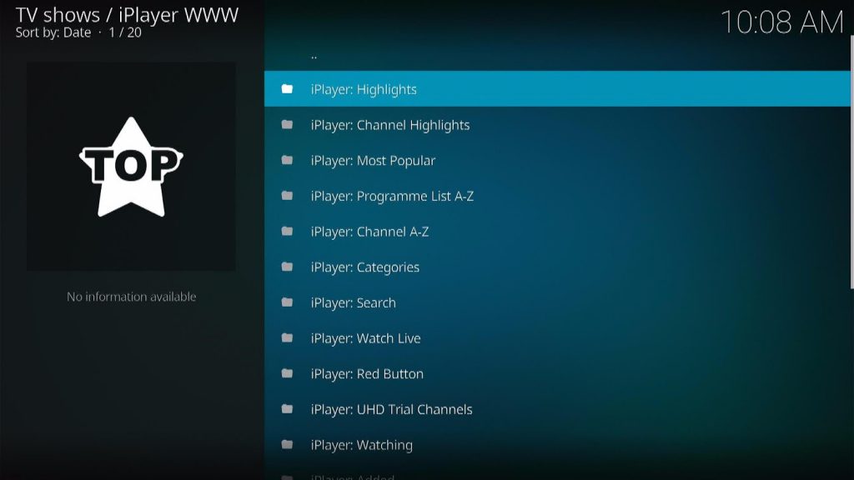Click folder icon beside Channel A-Z
Image resolution: width=854 pixels, height=480 pixels.
(287, 232)
